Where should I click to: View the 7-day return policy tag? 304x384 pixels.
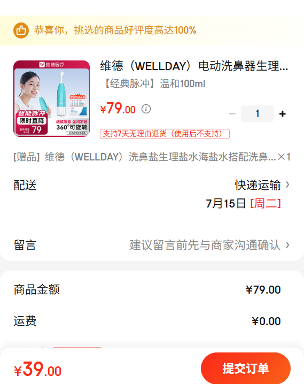(x=165, y=134)
